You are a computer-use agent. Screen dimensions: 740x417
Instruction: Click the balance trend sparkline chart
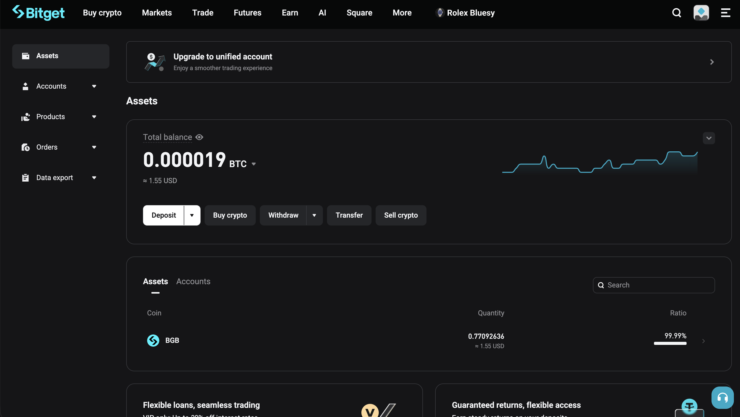600,162
